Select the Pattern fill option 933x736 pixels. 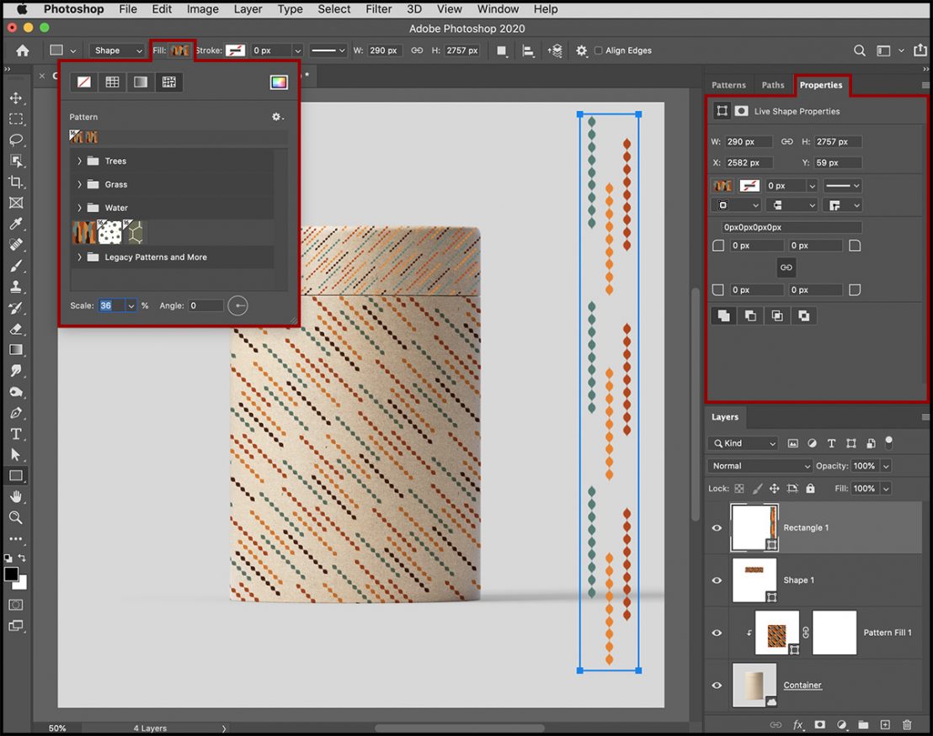tap(169, 82)
